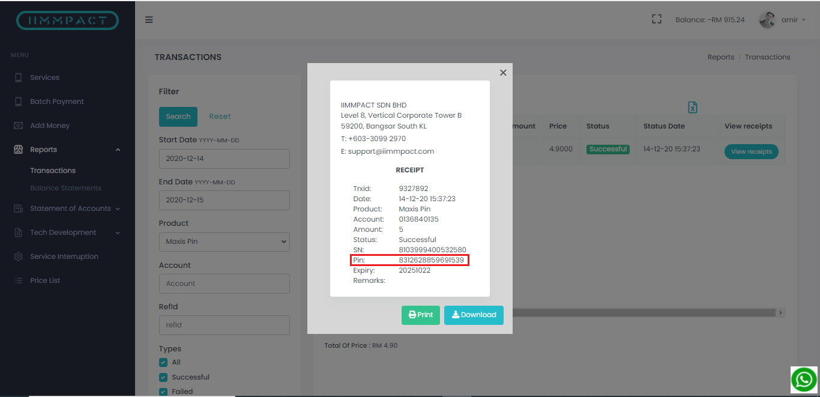Open Balance Statements submenu

point(66,188)
